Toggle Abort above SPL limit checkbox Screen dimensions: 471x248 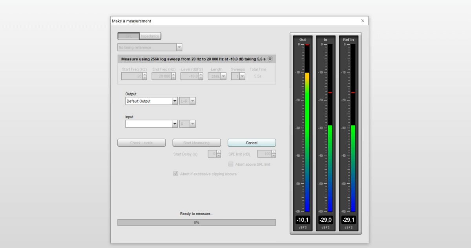click(x=231, y=164)
